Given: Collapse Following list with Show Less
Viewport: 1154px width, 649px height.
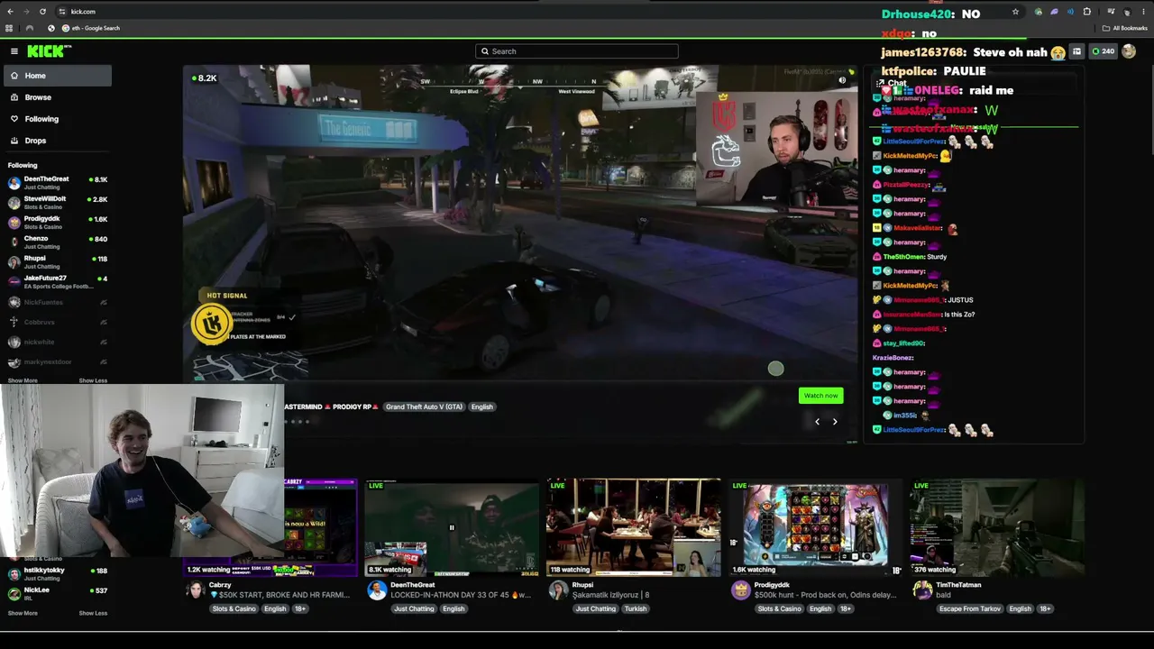Looking at the screenshot, I should click(x=93, y=380).
